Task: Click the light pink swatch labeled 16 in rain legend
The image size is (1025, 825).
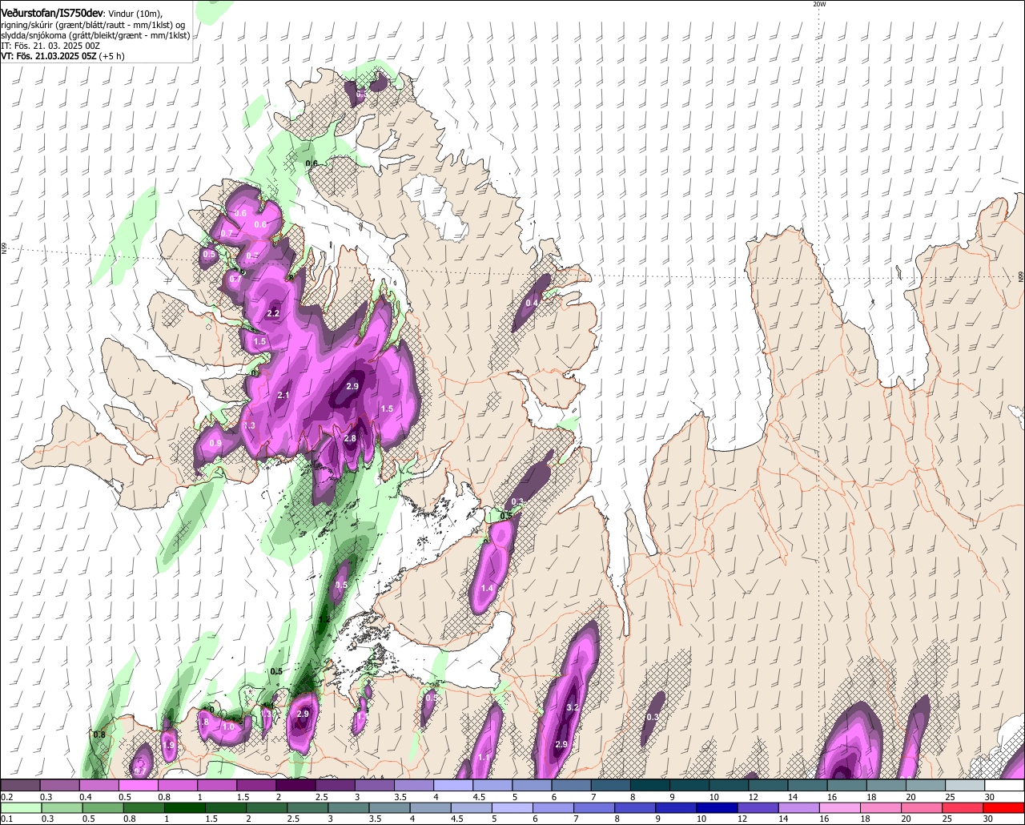Action: (x=840, y=808)
